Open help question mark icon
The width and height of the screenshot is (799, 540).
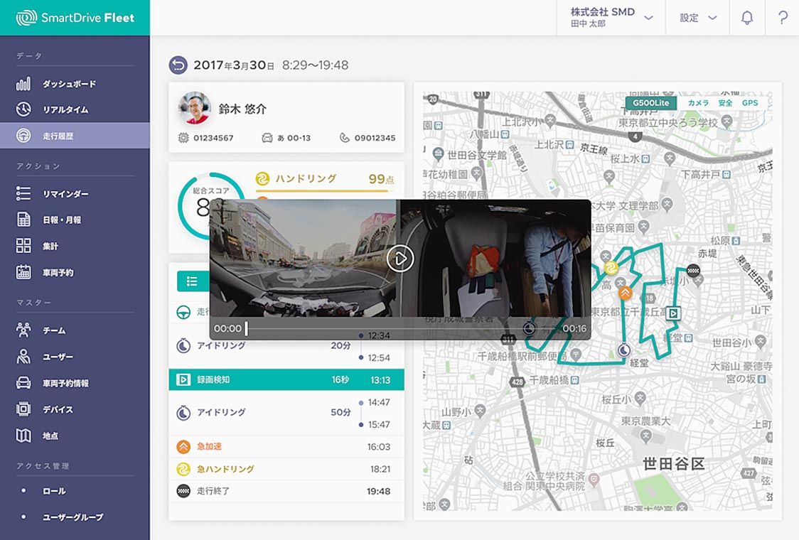[x=783, y=18]
